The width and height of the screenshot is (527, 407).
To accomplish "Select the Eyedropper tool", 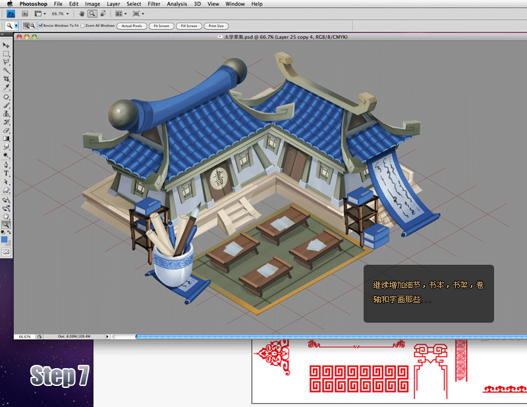I will (6, 88).
